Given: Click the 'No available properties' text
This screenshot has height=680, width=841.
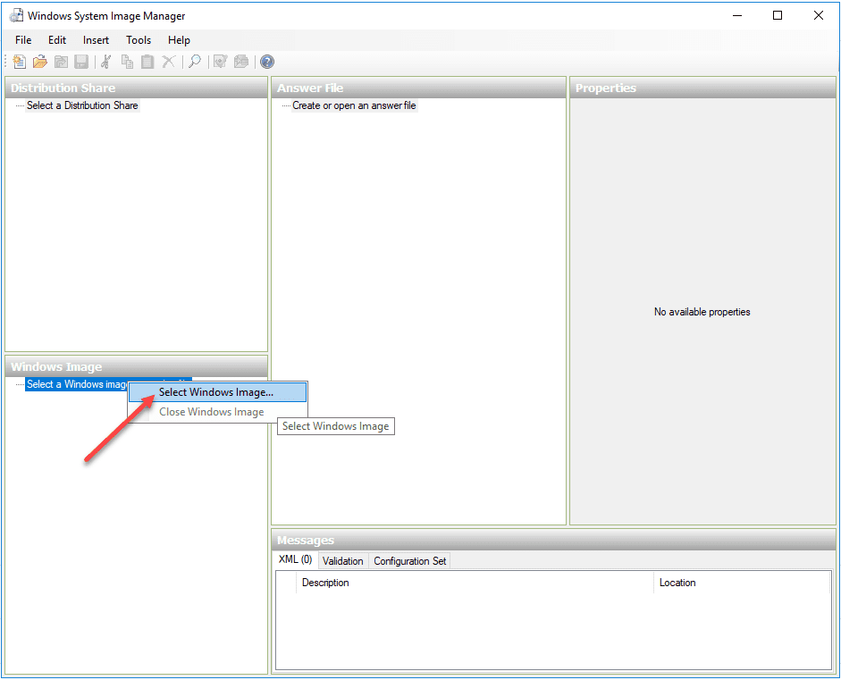Looking at the screenshot, I should 702,312.
